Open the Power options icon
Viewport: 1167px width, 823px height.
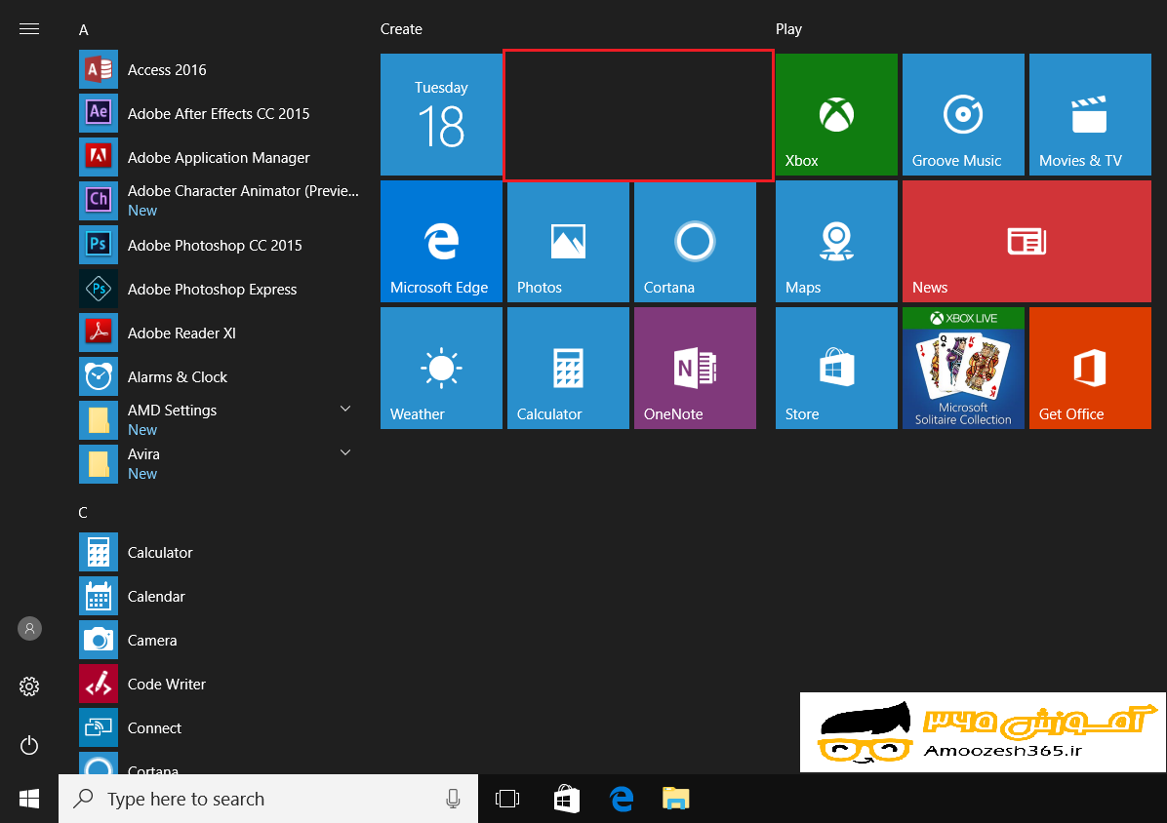click(29, 745)
